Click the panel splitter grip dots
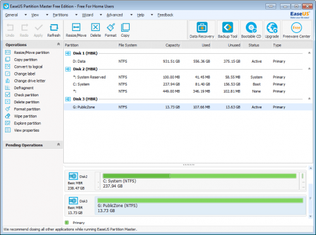316x235 pixels. point(188,165)
